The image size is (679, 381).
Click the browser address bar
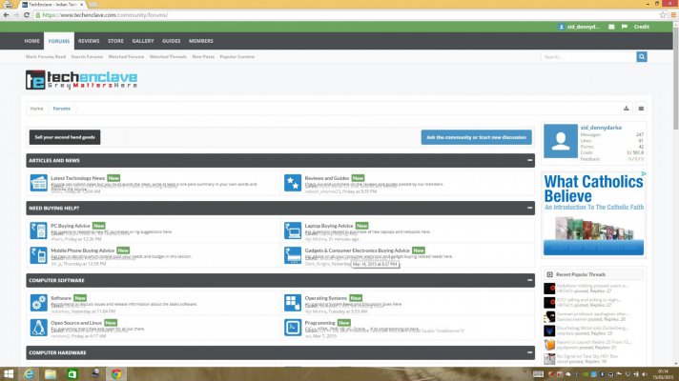point(346,15)
